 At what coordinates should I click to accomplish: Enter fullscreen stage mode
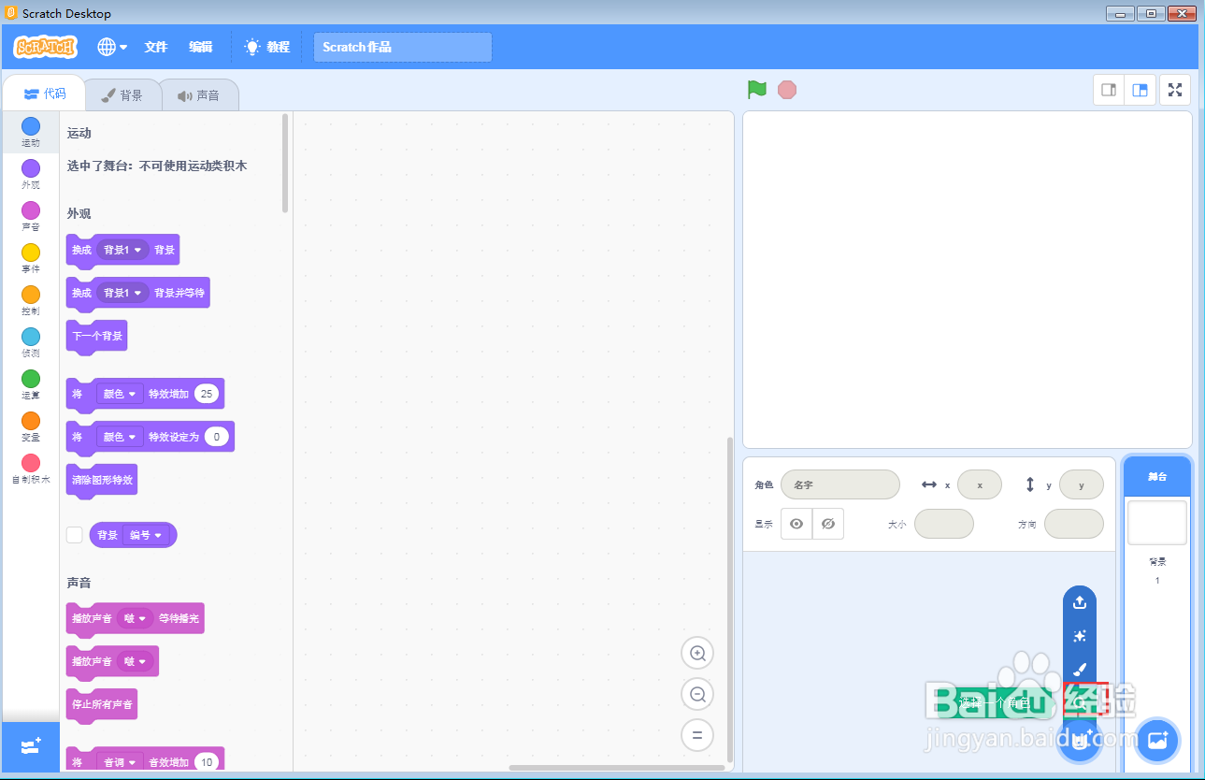pos(1175,89)
